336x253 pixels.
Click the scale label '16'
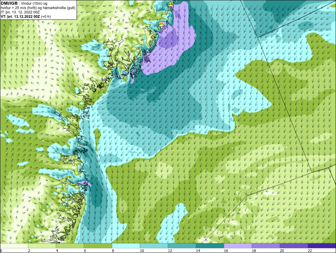[226, 251]
